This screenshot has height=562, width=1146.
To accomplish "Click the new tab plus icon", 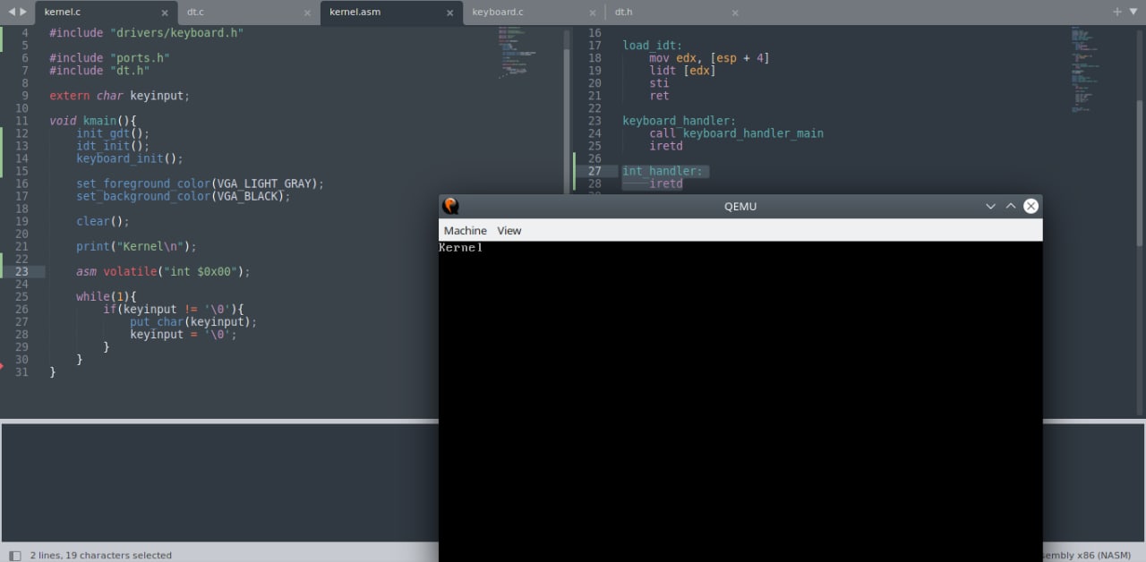I will [1117, 12].
